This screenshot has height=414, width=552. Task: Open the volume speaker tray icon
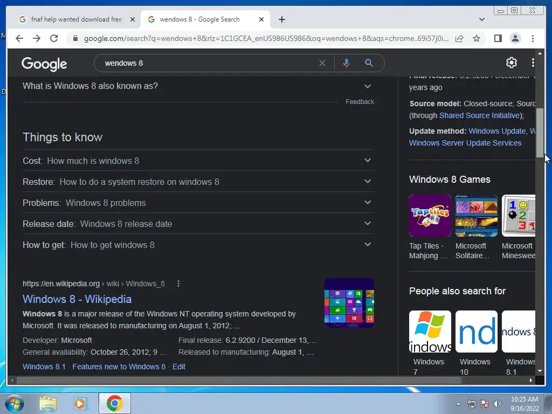498,404
